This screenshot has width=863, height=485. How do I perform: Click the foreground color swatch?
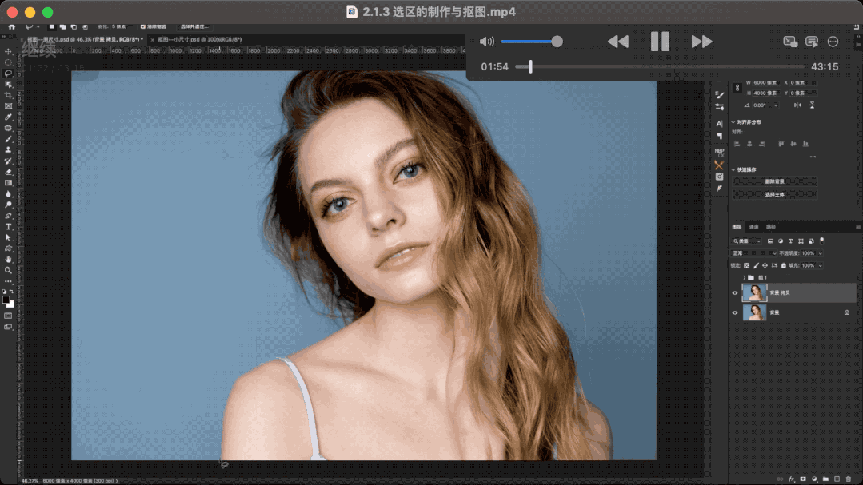pos(6,300)
